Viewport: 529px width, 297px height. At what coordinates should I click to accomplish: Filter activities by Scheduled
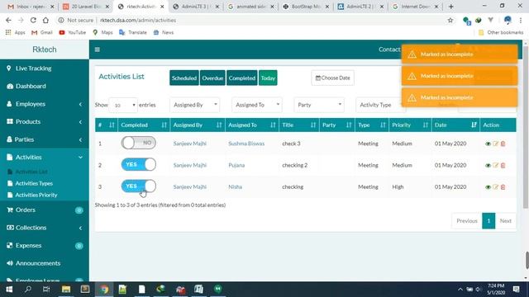point(183,78)
